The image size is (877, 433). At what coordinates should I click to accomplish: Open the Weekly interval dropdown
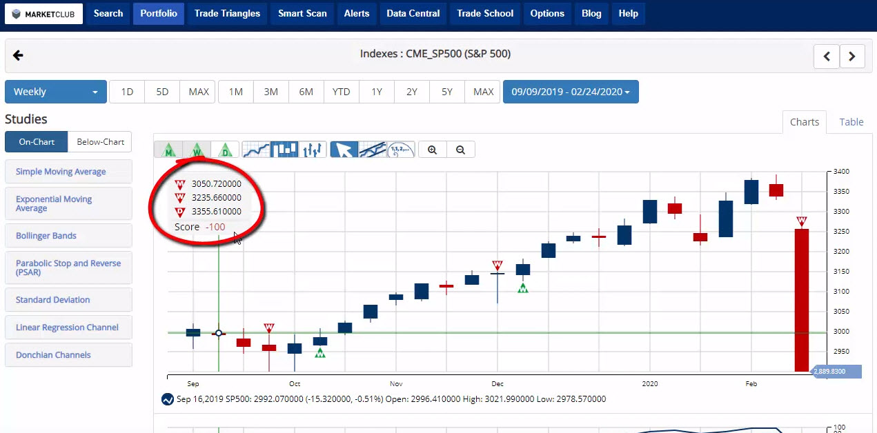point(56,92)
